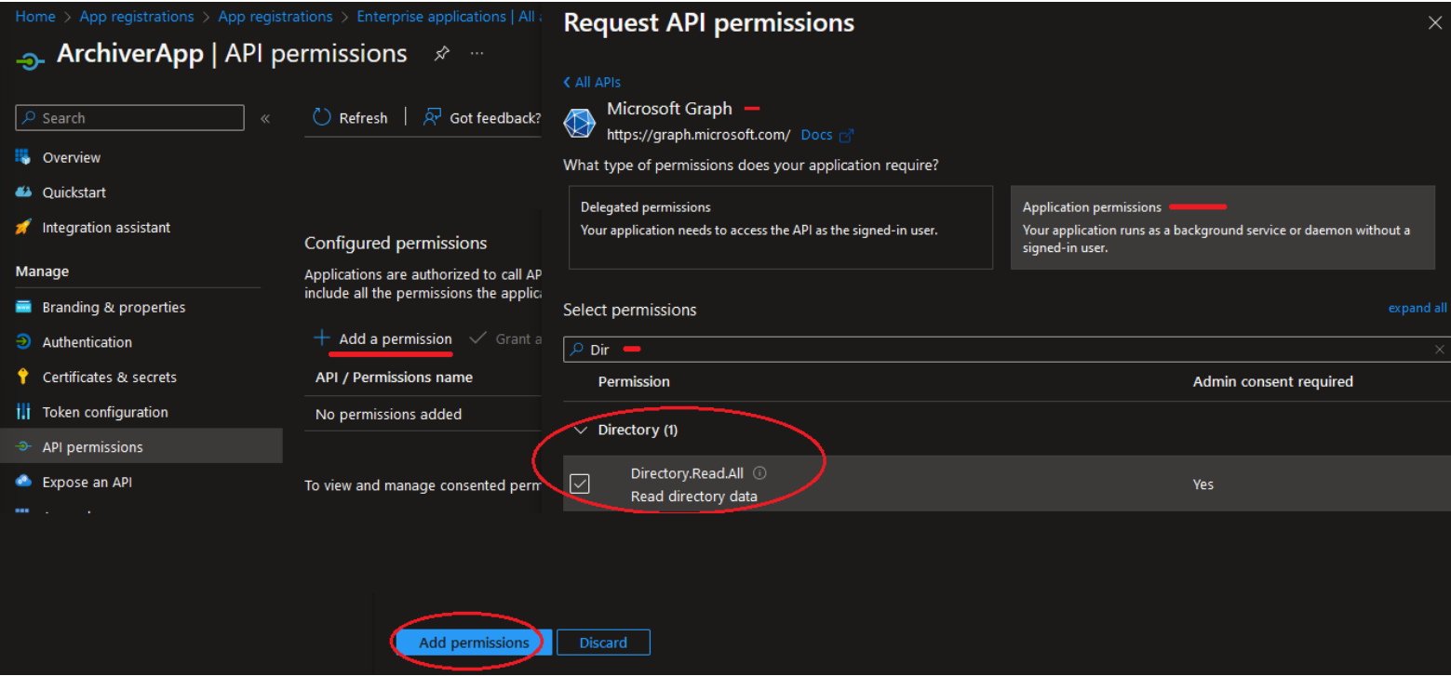Clear the permissions search field with X
This screenshot has width=1451, height=676.
coord(1439,350)
